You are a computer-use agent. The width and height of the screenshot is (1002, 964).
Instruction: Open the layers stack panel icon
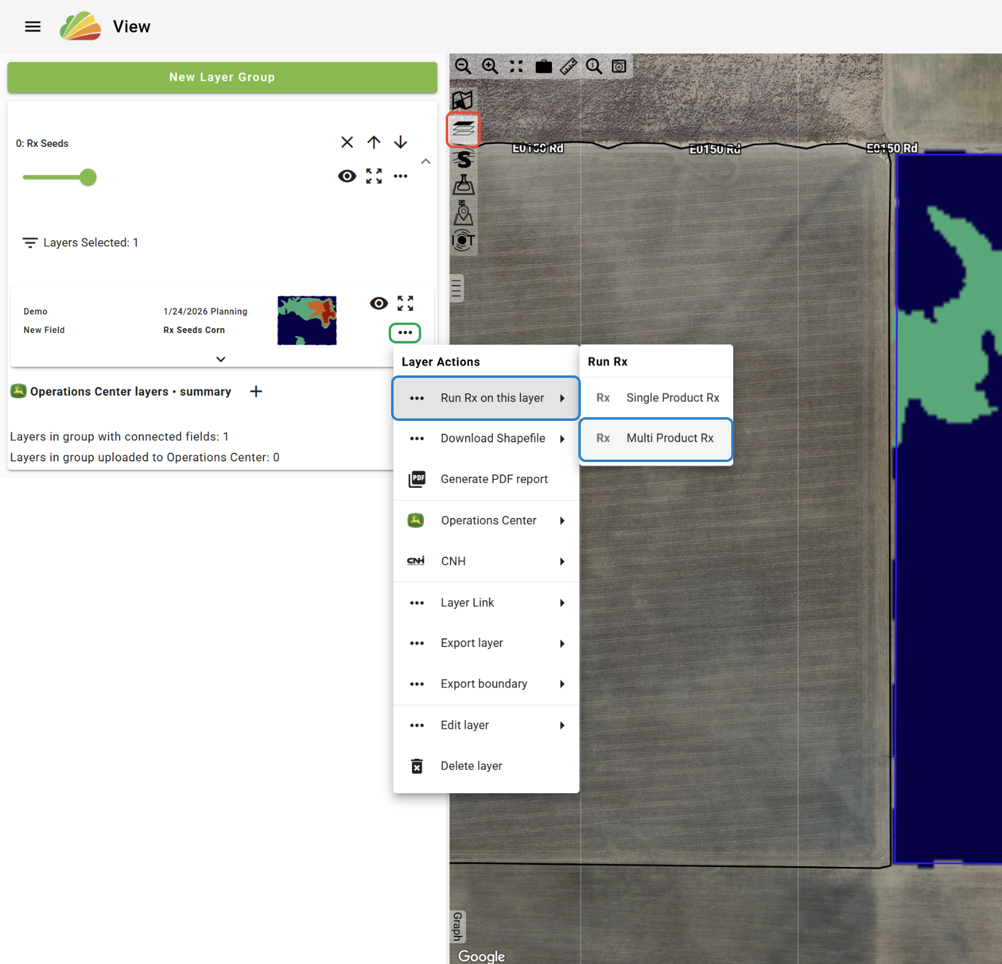pos(463,129)
